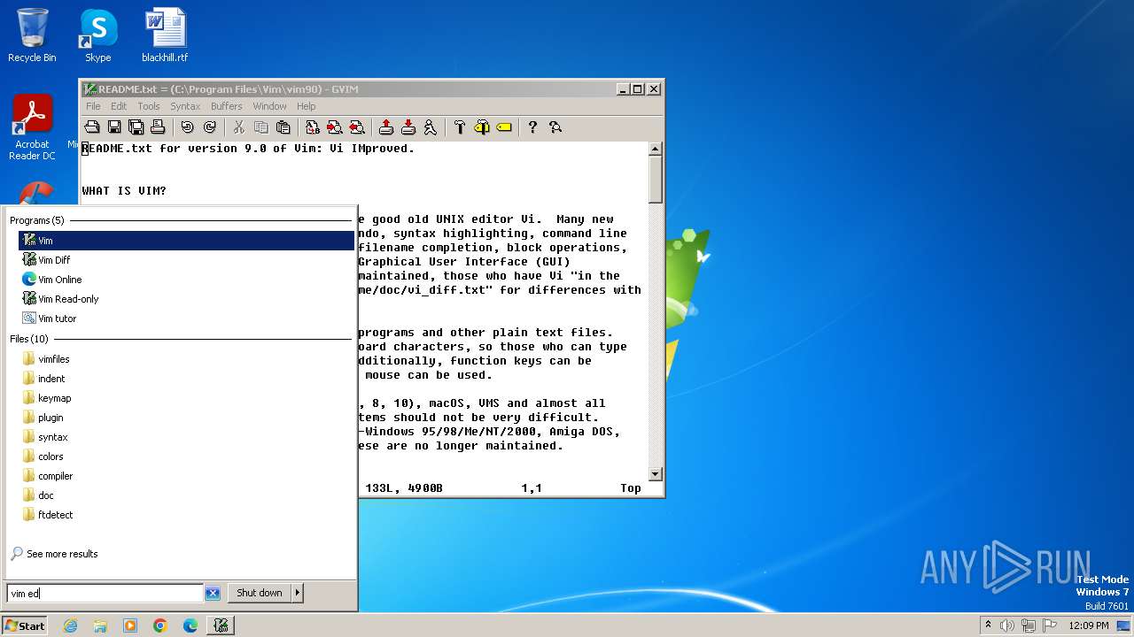Image resolution: width=1134 pixels, height=637 pixels.
Task: Open Microsoft Edge from taskbar
Action: [x=190, y=625]
